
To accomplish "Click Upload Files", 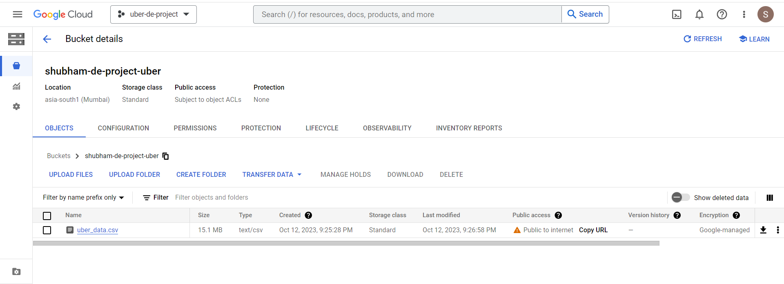I will point(71,174).
